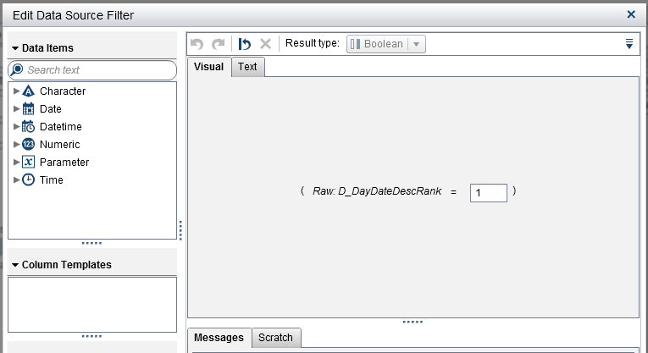Click the Character type icon
This screenshot has width=648, height=353.
pos(28,91)
